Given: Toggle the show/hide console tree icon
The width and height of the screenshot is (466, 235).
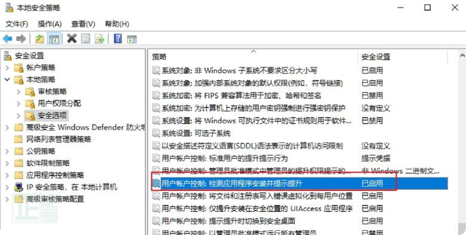Looking at the screenshot, I should pos(54,38).
